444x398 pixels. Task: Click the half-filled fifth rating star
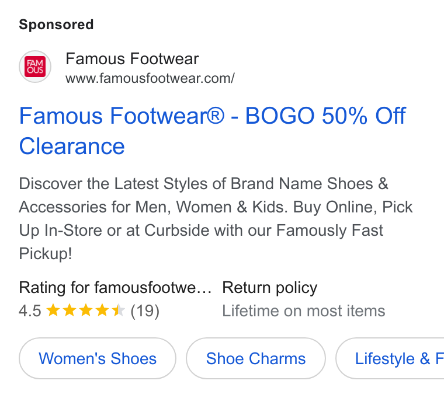[119, 310]
